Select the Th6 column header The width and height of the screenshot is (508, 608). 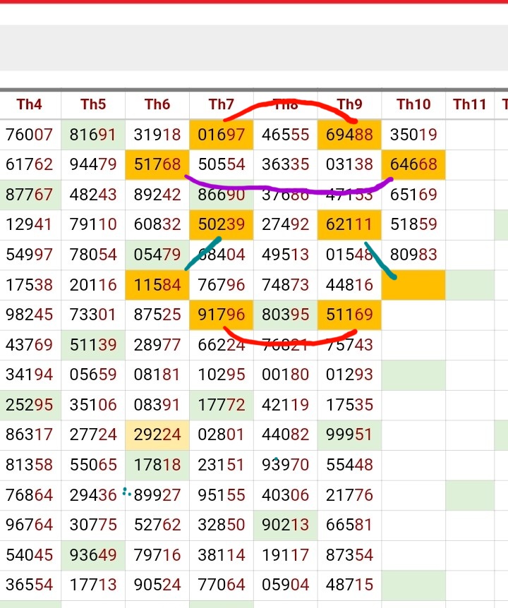(157, 104)
